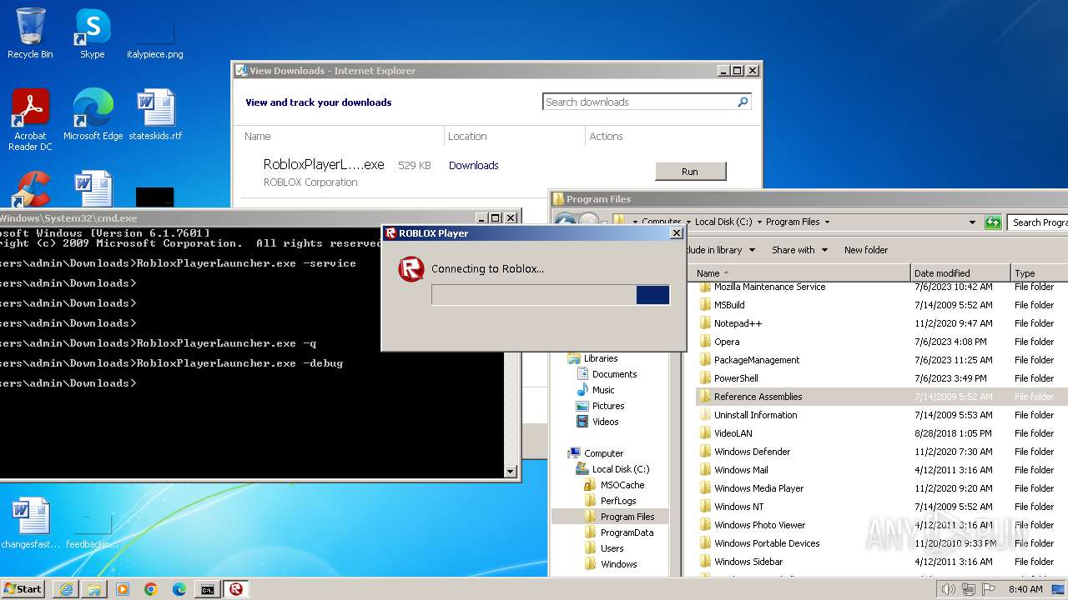Sort files by Type column header
The height and width of the screenshot is (600, 1068).
pyautogui.click(x=1040, y=272)
